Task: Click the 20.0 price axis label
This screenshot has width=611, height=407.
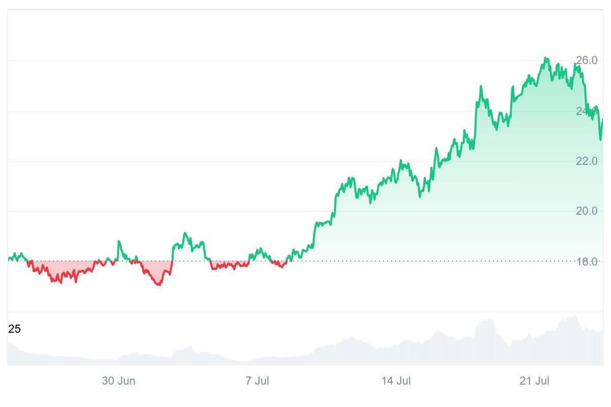Action: pyautogui.click(x=587, y=211)
